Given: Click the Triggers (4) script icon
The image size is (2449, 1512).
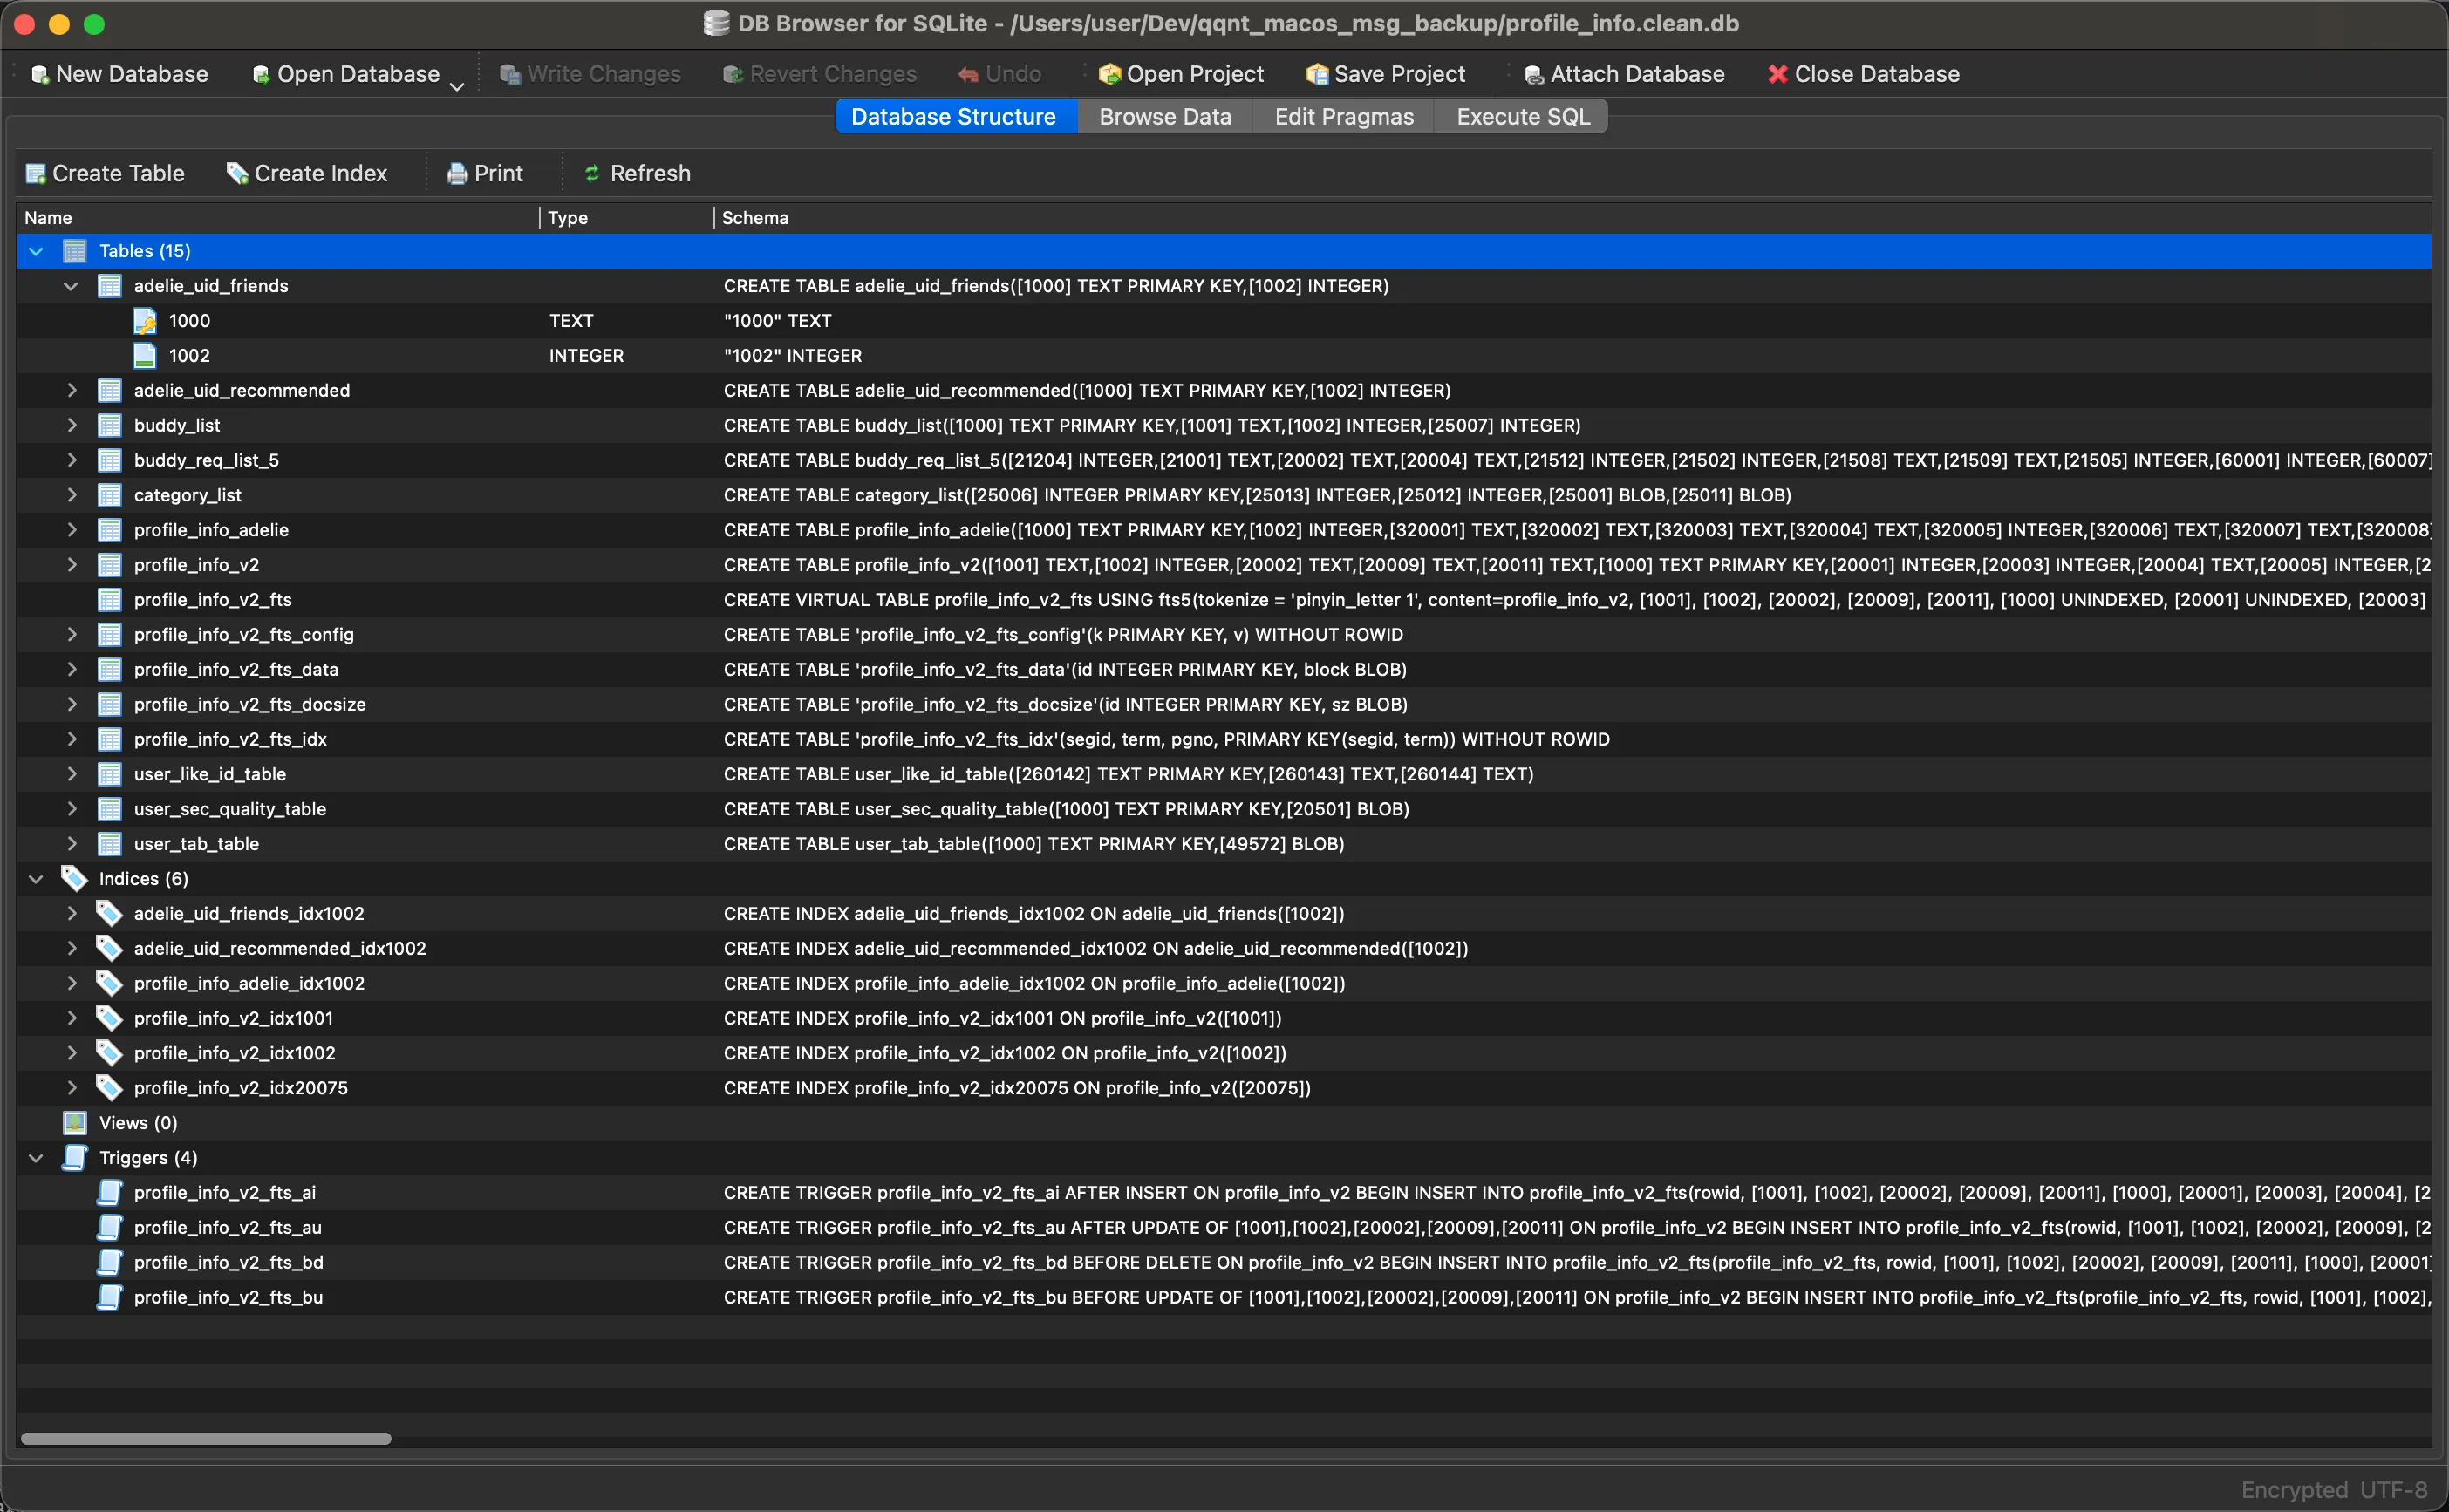Looking at the screenshot, I should click(75, 1158).
